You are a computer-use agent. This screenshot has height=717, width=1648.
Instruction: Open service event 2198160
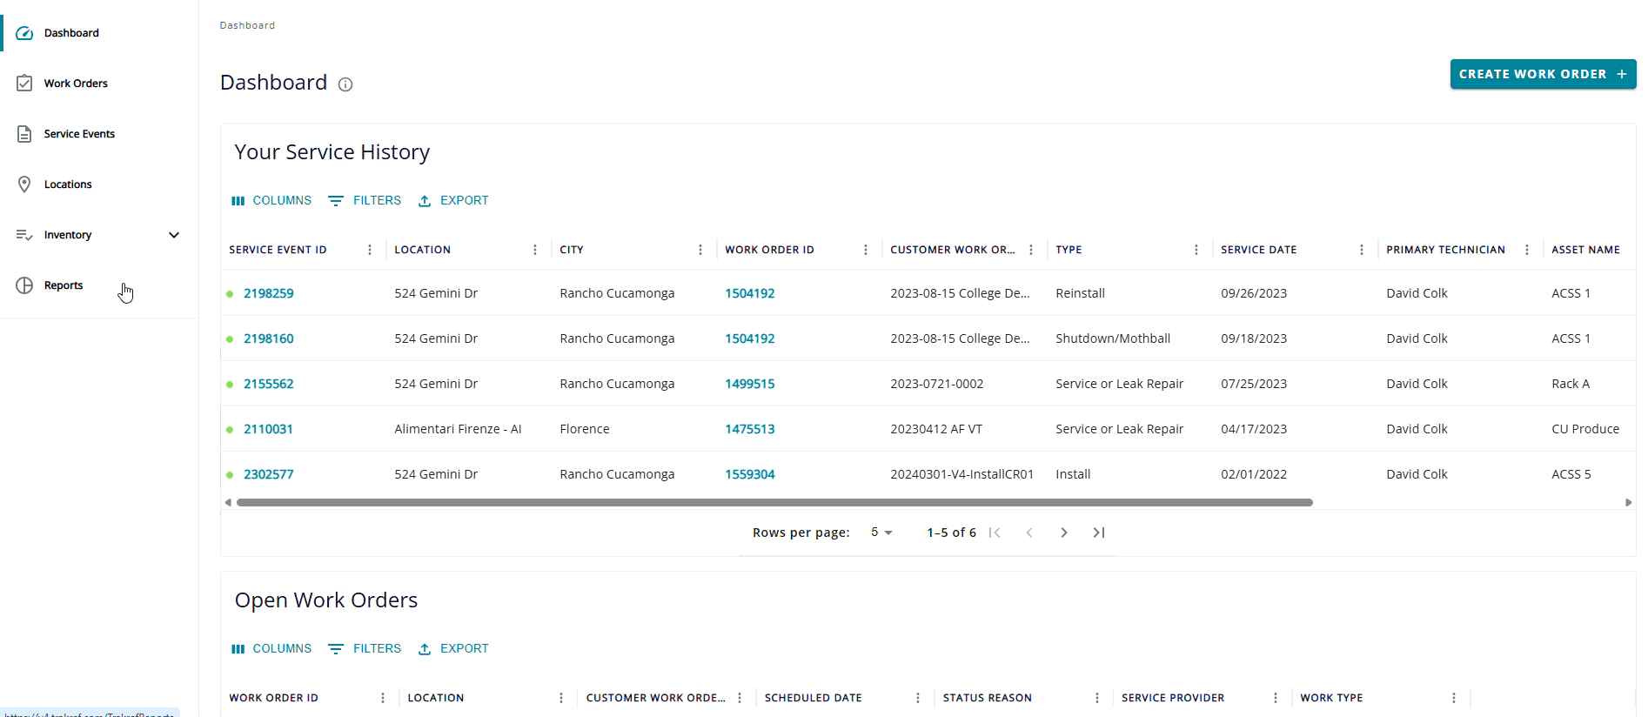269,338
